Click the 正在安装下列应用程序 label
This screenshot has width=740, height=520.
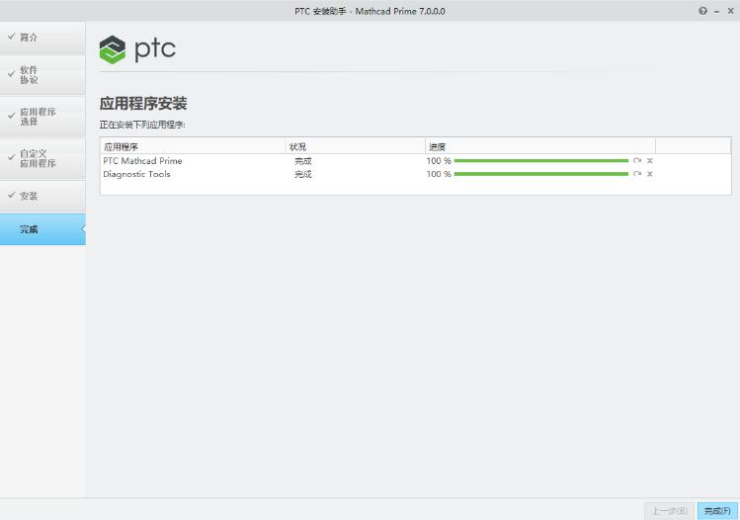142,125
